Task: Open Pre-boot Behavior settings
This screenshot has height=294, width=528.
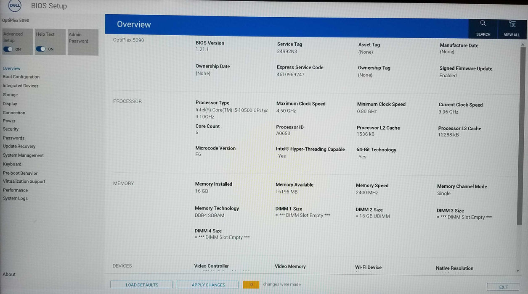Action: click(20, 173)
